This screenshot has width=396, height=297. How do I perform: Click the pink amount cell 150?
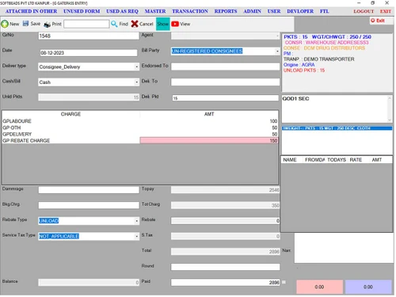pyautogui.click(x=209, y=140)
